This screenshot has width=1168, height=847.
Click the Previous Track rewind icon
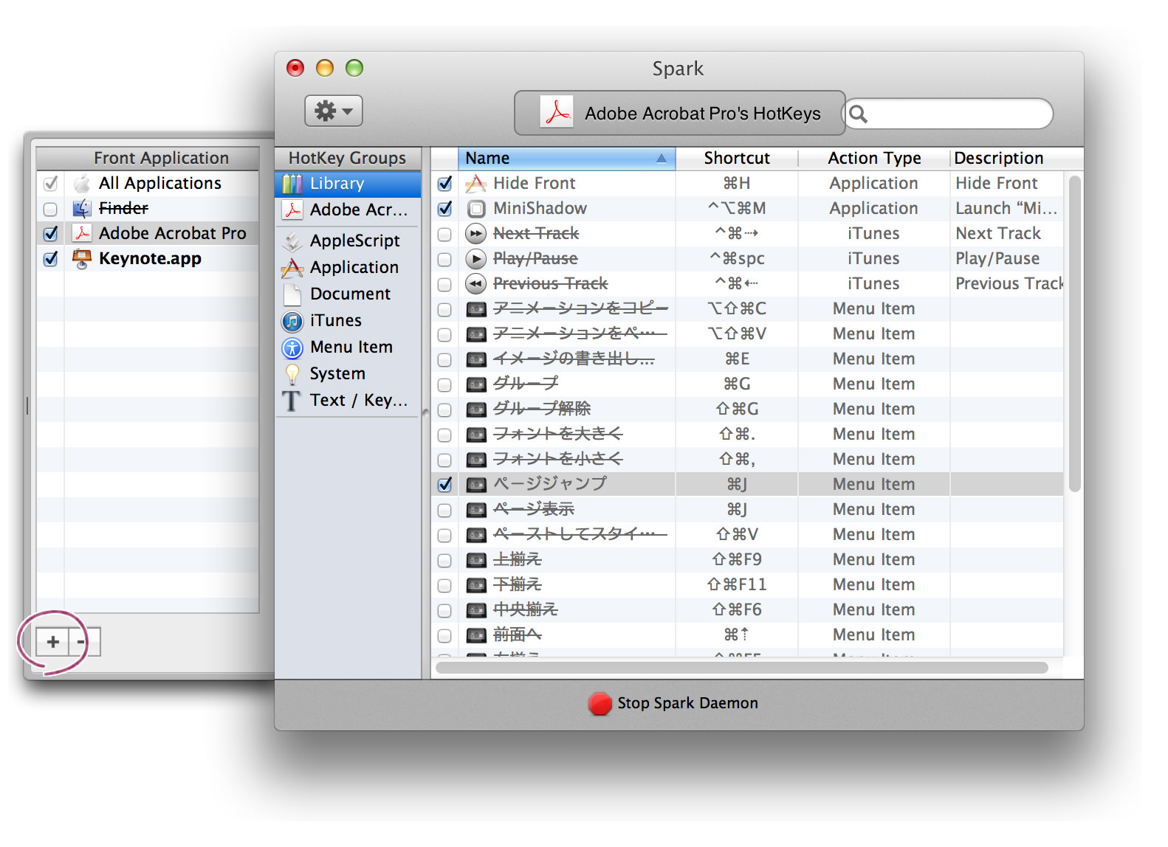click(x=476, y=284)
